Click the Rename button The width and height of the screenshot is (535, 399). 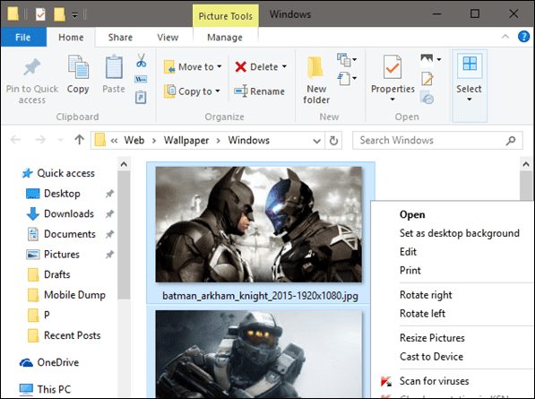[x=259, y=91]
